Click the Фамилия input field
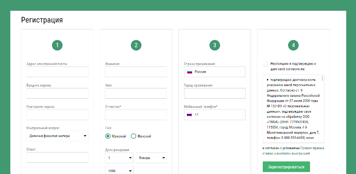Image resolution: width=356 pixels, height=174 pixels. 136,72
